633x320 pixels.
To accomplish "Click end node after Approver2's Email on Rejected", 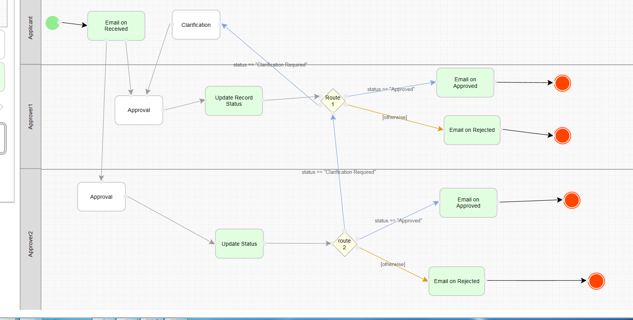I will pyautogui.click(x=596, y=281).
